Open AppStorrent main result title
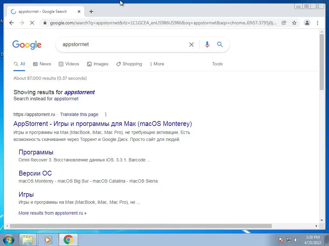 [102, 124]
